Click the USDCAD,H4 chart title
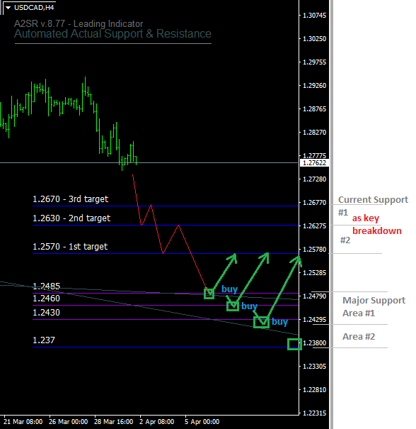416x429 pixels. coord(34,8)
